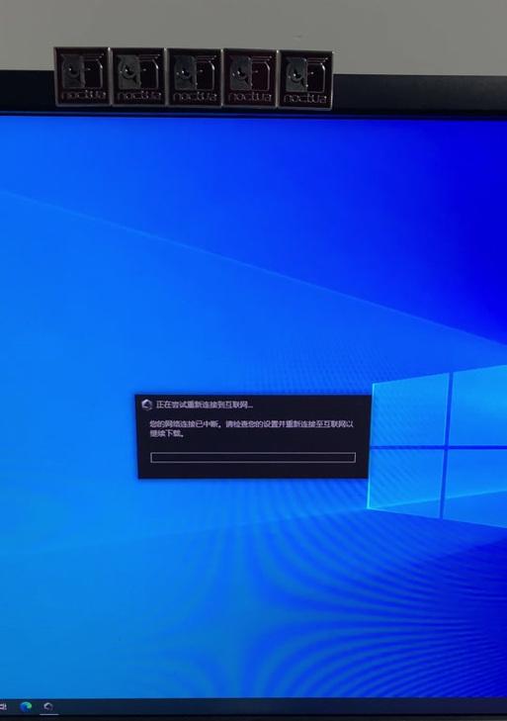This screenshot has height=721, width=507.
Task: Click empty dialog area below progress bar
Action: (x=253, y=470)
